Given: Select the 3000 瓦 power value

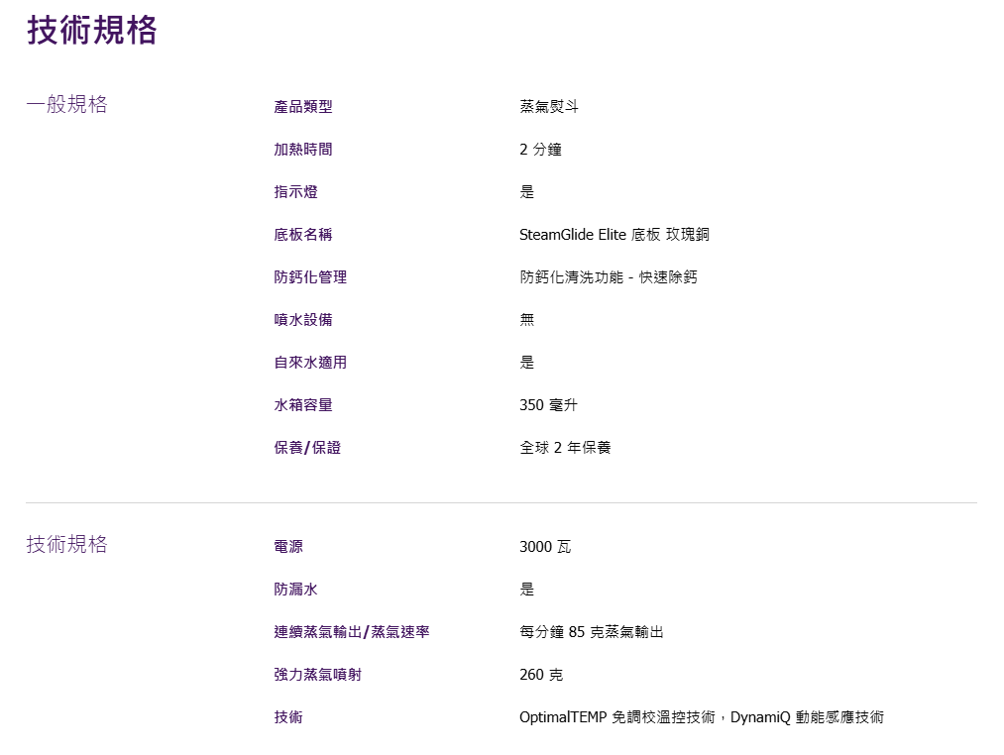Looking at the screenshot, I should [x=544, y=547].
